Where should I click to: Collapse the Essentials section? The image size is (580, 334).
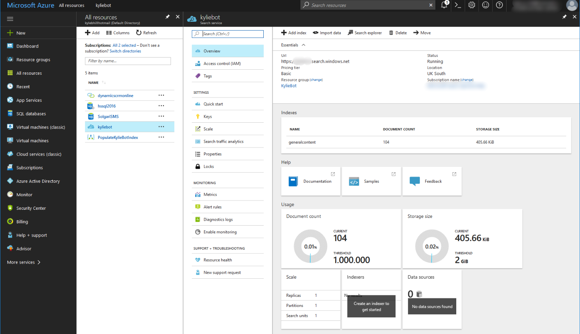[304, 45]
